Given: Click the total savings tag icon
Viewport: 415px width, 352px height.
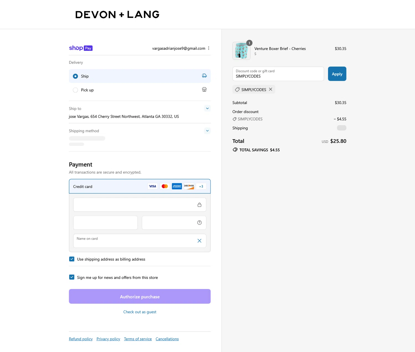Looking at the screenshot, I should pyautogui.click(x=235, y=150).
